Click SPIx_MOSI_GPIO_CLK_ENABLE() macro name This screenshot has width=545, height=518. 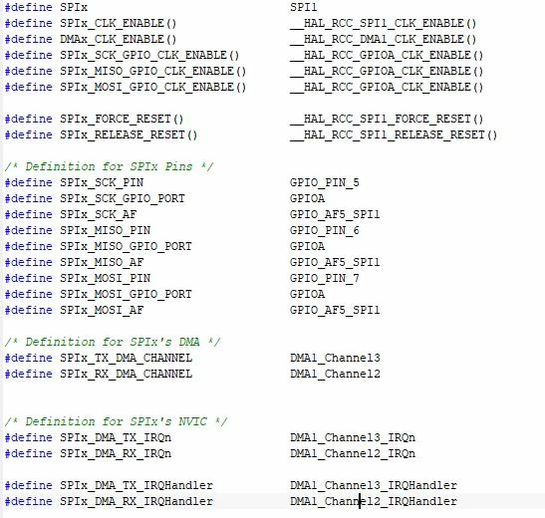[152, 88]
